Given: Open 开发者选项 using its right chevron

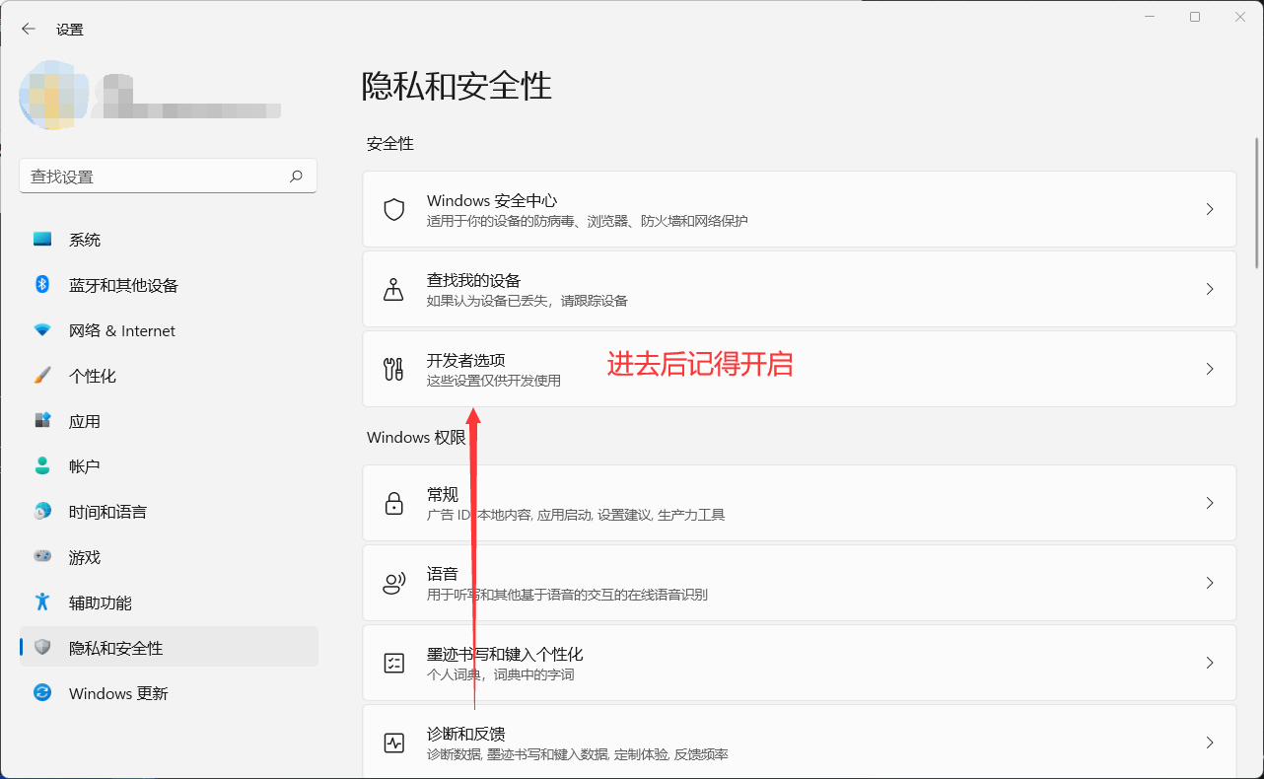Looking at the screenshot, I should tap(1210, 369).
